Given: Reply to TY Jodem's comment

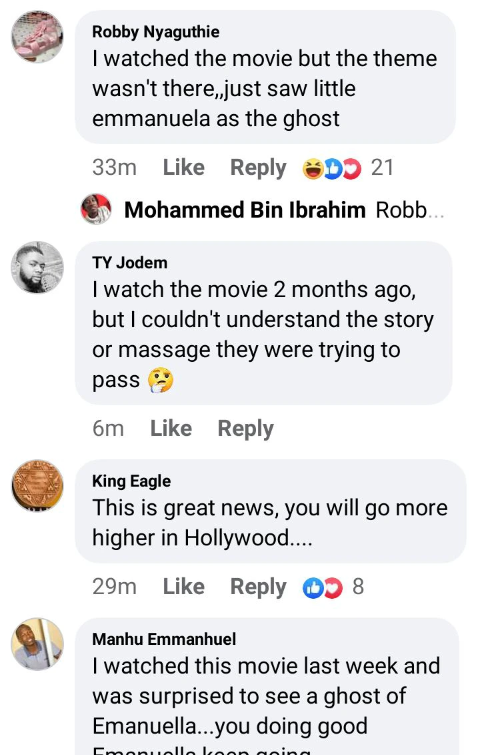Looking at the screenshot, I should [246, 428].
